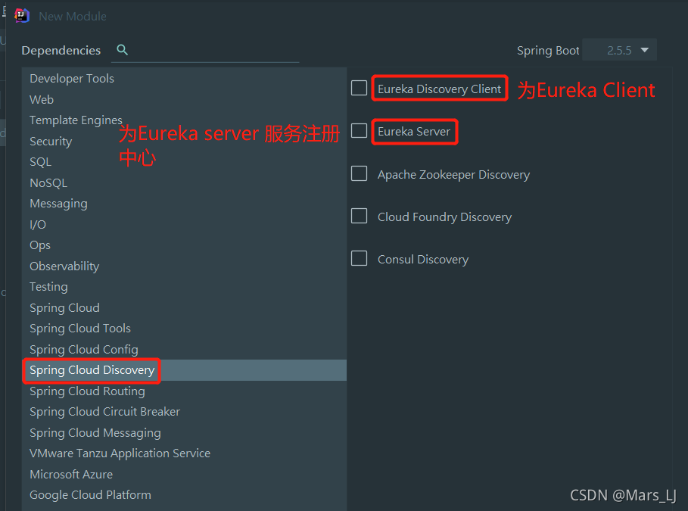Select the Web category
Viewport: 688px width, 511px height.
tap(184, 100)
